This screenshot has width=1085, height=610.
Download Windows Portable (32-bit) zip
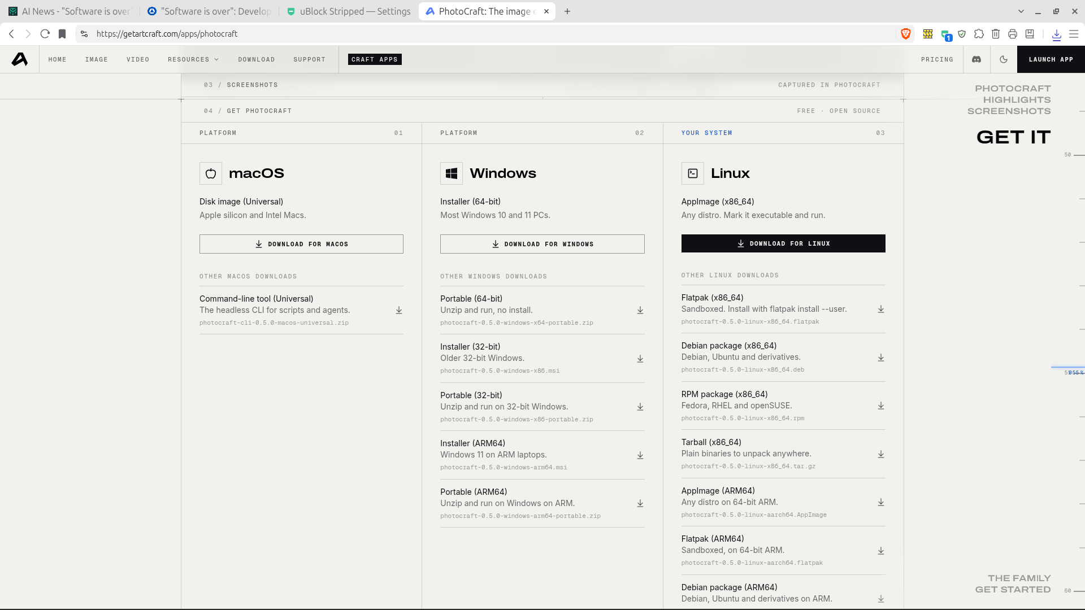640,407
